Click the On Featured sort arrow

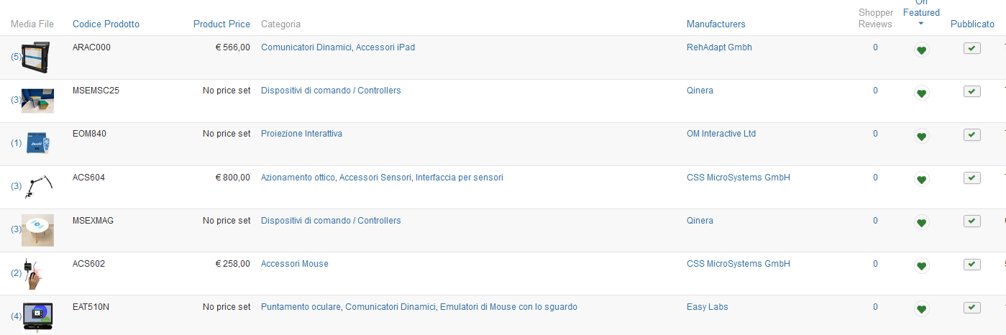921,24
